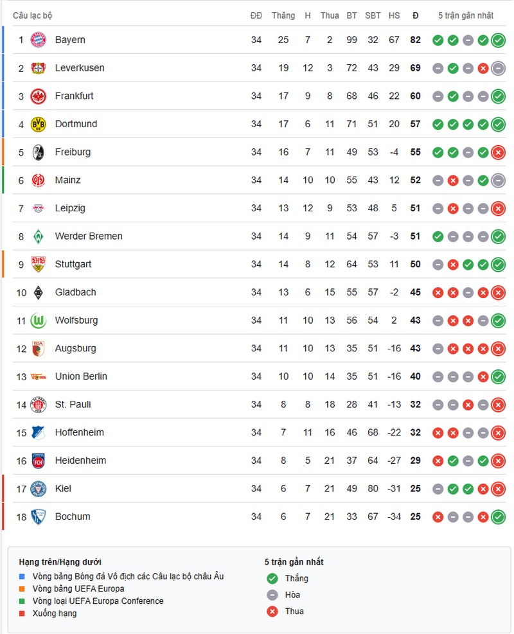Screen dimensions: 514x634
Task: Click Leipzig's 51 points value
Action: click(x=415, y=208)
